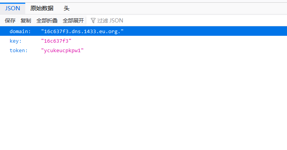This screenshot has height=150, width=287.
Task: Select the token value "ycukeucpkpw1"
Action: point(62,50)
